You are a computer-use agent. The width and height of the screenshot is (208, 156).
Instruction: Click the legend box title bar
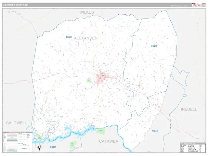[17, 132]
